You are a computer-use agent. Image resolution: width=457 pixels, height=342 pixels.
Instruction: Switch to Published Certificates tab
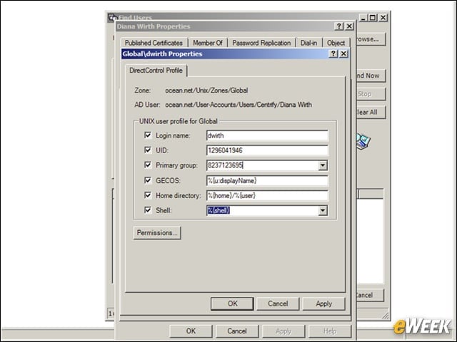(154, 43)
